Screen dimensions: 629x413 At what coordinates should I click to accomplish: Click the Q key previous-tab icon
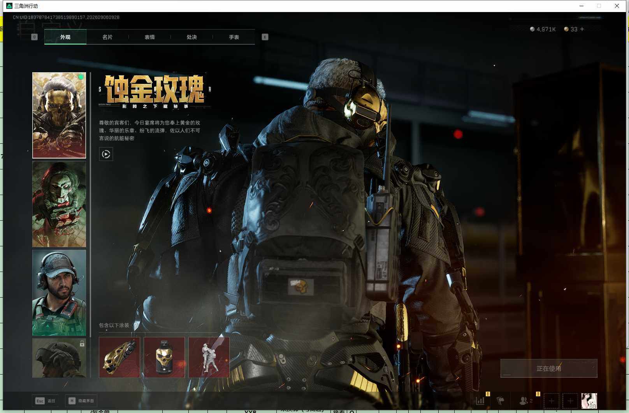pos(34,37)
